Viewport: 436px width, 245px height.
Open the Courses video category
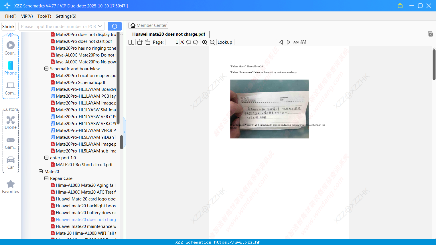click(11, 48)
